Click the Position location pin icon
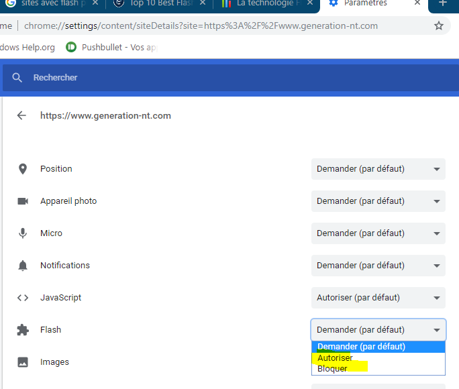 tap(23, 169)
